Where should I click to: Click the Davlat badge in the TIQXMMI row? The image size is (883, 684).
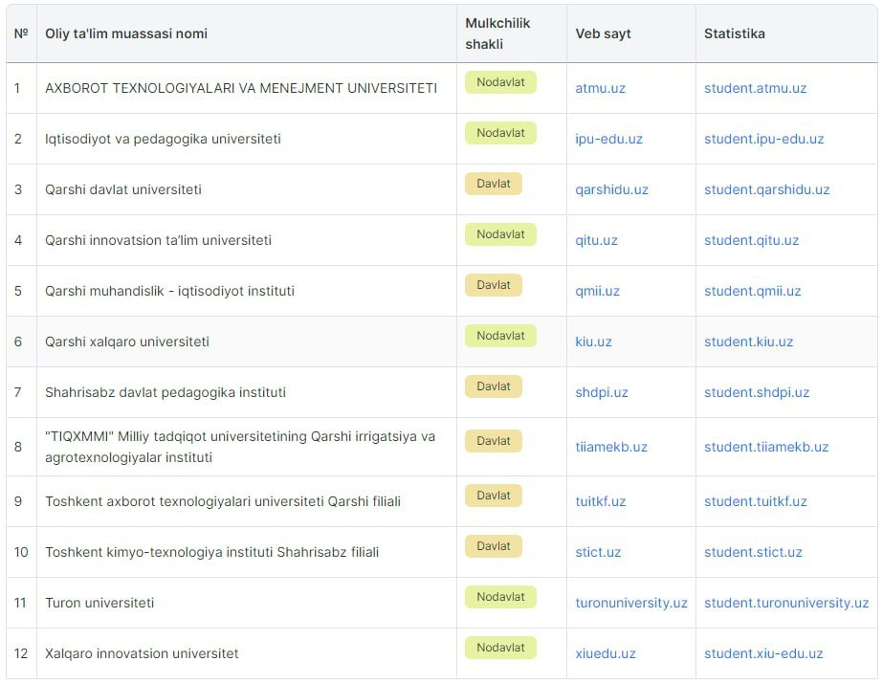(494, 441)
